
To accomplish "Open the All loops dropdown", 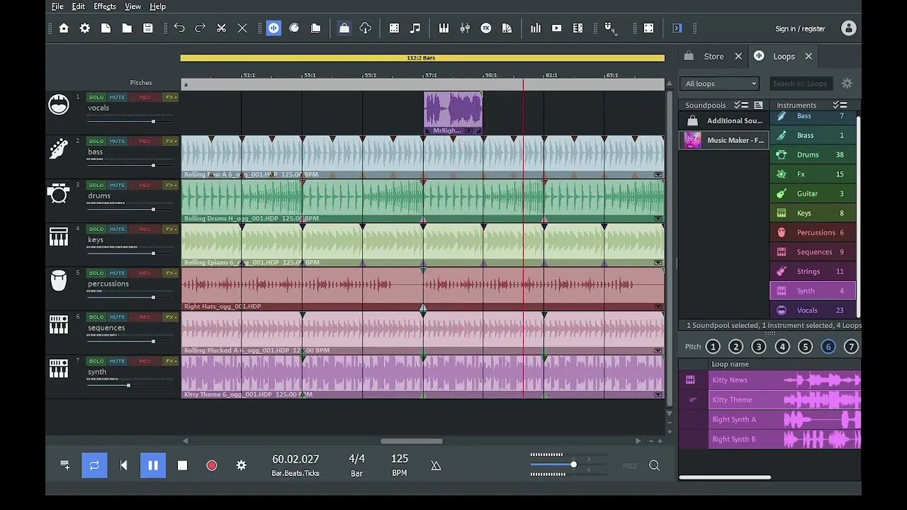I will tap(720, 84).
